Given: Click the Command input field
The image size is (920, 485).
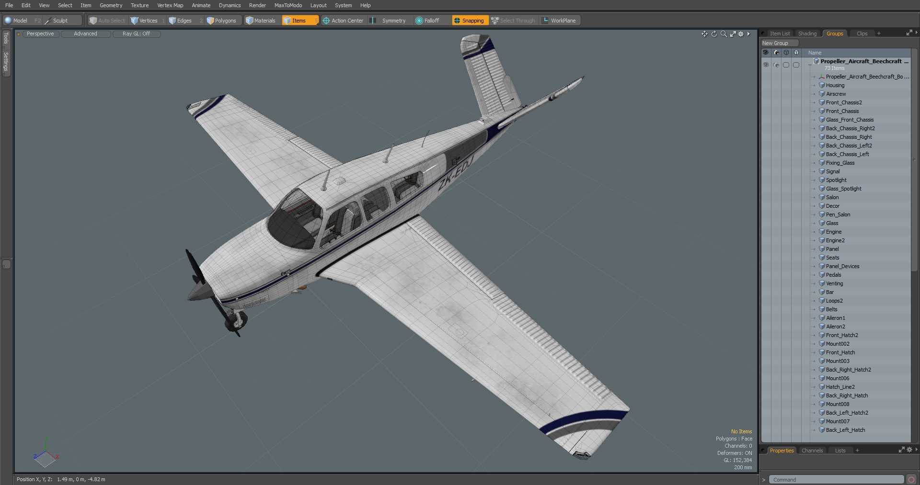Looking at the screenshot, I should [x=836, y=480].
